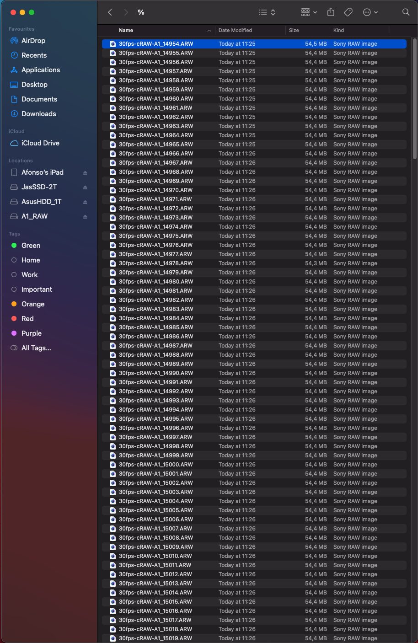Filter by the Orange tag
The height and width of the screenshot is (643, 418).
click(x=33, y=304)
